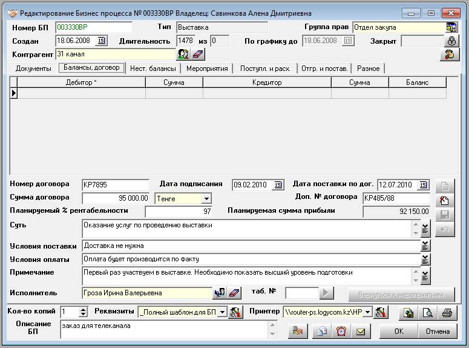
Task: Open the currency dropdown showing Тенге
Action: [x=206, y=198]
